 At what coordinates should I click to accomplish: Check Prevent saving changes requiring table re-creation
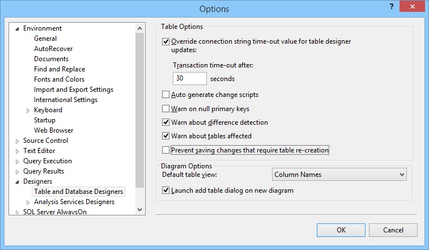pos(165,150)
